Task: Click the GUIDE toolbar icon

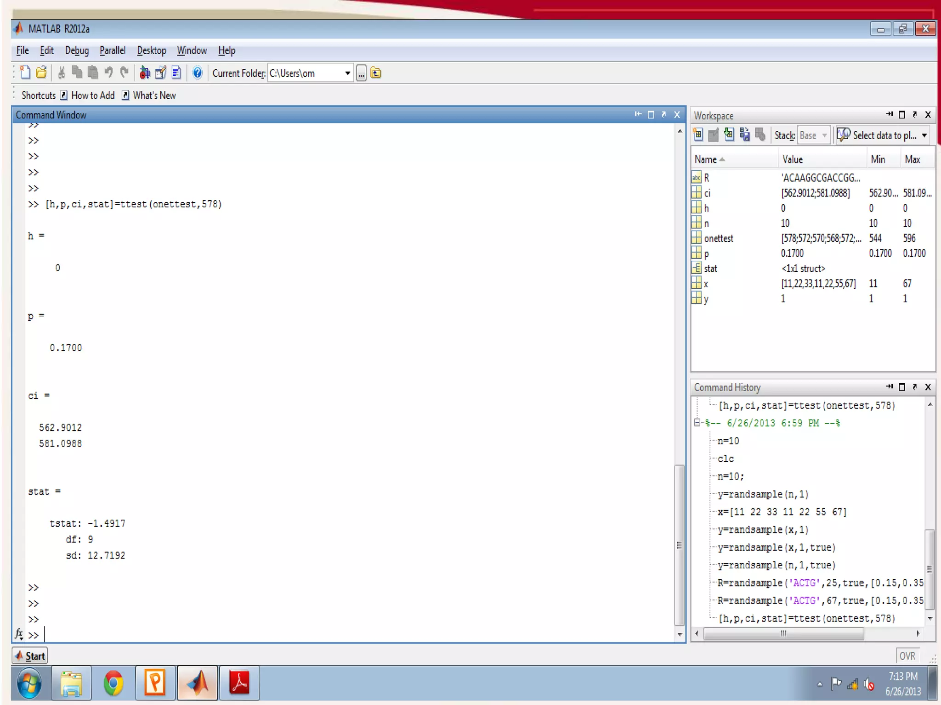Action: click(161, 73)
